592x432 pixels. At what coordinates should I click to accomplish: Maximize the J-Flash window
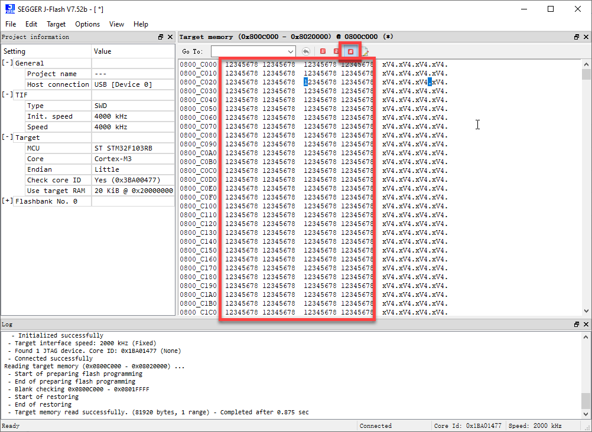pyautogui.click(x=551, y=9)
